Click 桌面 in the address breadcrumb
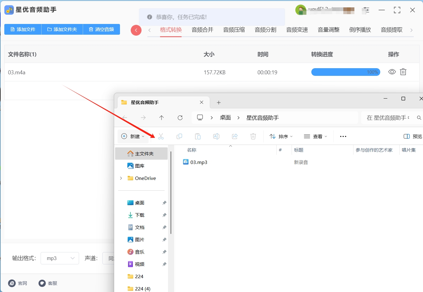The height and width of the screenshot is (292, 423). point(225,118)
